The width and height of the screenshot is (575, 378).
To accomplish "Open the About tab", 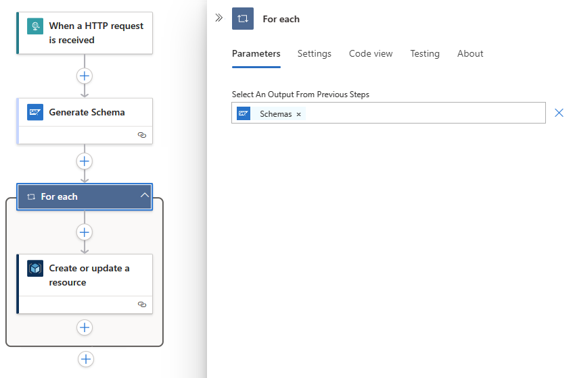I will 470,54.
